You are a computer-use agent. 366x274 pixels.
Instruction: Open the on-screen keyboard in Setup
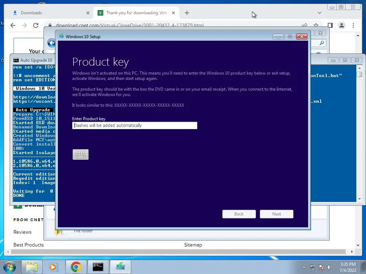pyautogui.click(x=80, y=154)
